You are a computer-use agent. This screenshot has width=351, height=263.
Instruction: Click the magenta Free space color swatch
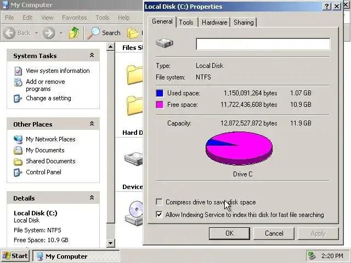pos(160,105)
